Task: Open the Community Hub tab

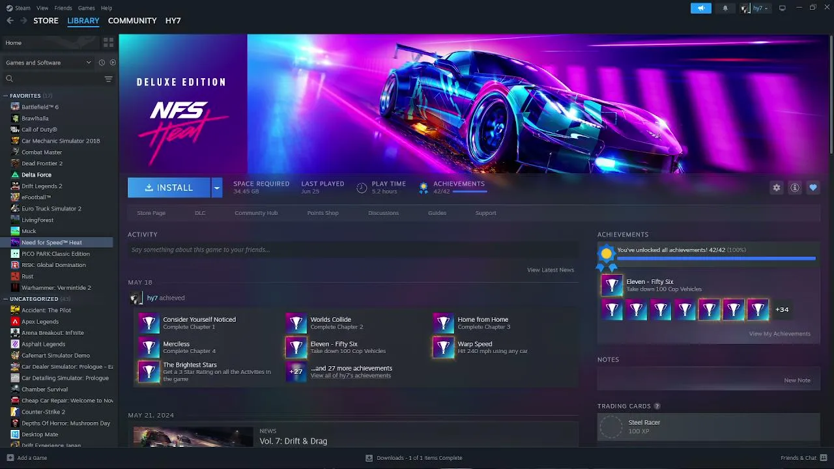Action: pos(256,213)
